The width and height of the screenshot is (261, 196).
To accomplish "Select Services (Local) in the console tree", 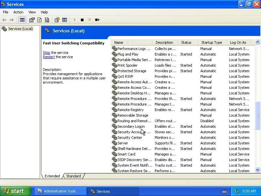I will 21,29.
